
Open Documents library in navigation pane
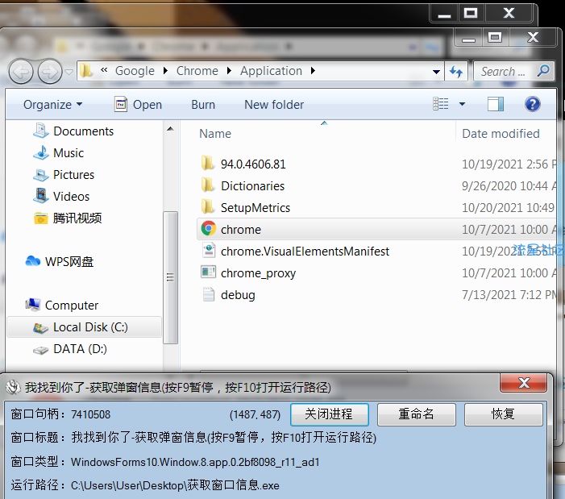[73, 131]
